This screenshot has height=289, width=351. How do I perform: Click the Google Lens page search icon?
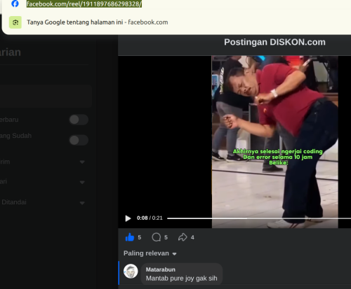[15, 22]
